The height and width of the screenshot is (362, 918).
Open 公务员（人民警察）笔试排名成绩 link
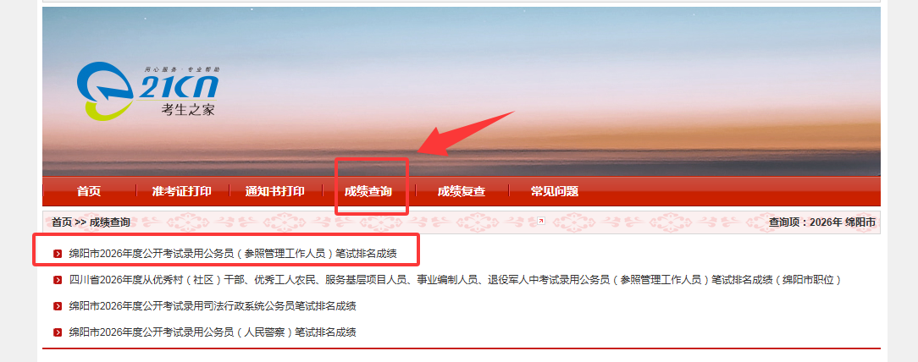[x=213, y=332]
